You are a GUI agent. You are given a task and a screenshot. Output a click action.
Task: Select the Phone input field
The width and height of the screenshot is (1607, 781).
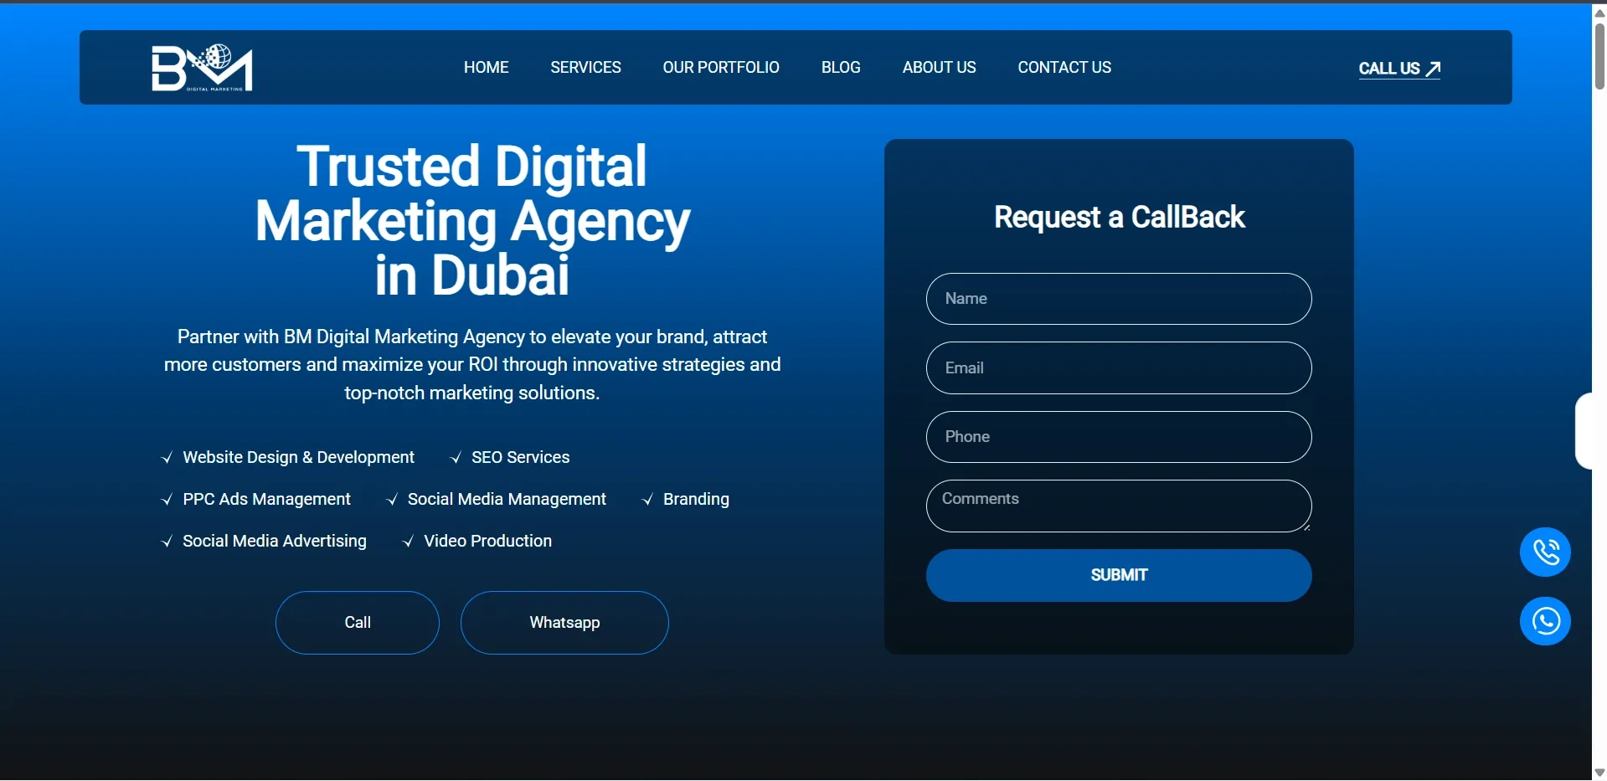coord(1118,437)
